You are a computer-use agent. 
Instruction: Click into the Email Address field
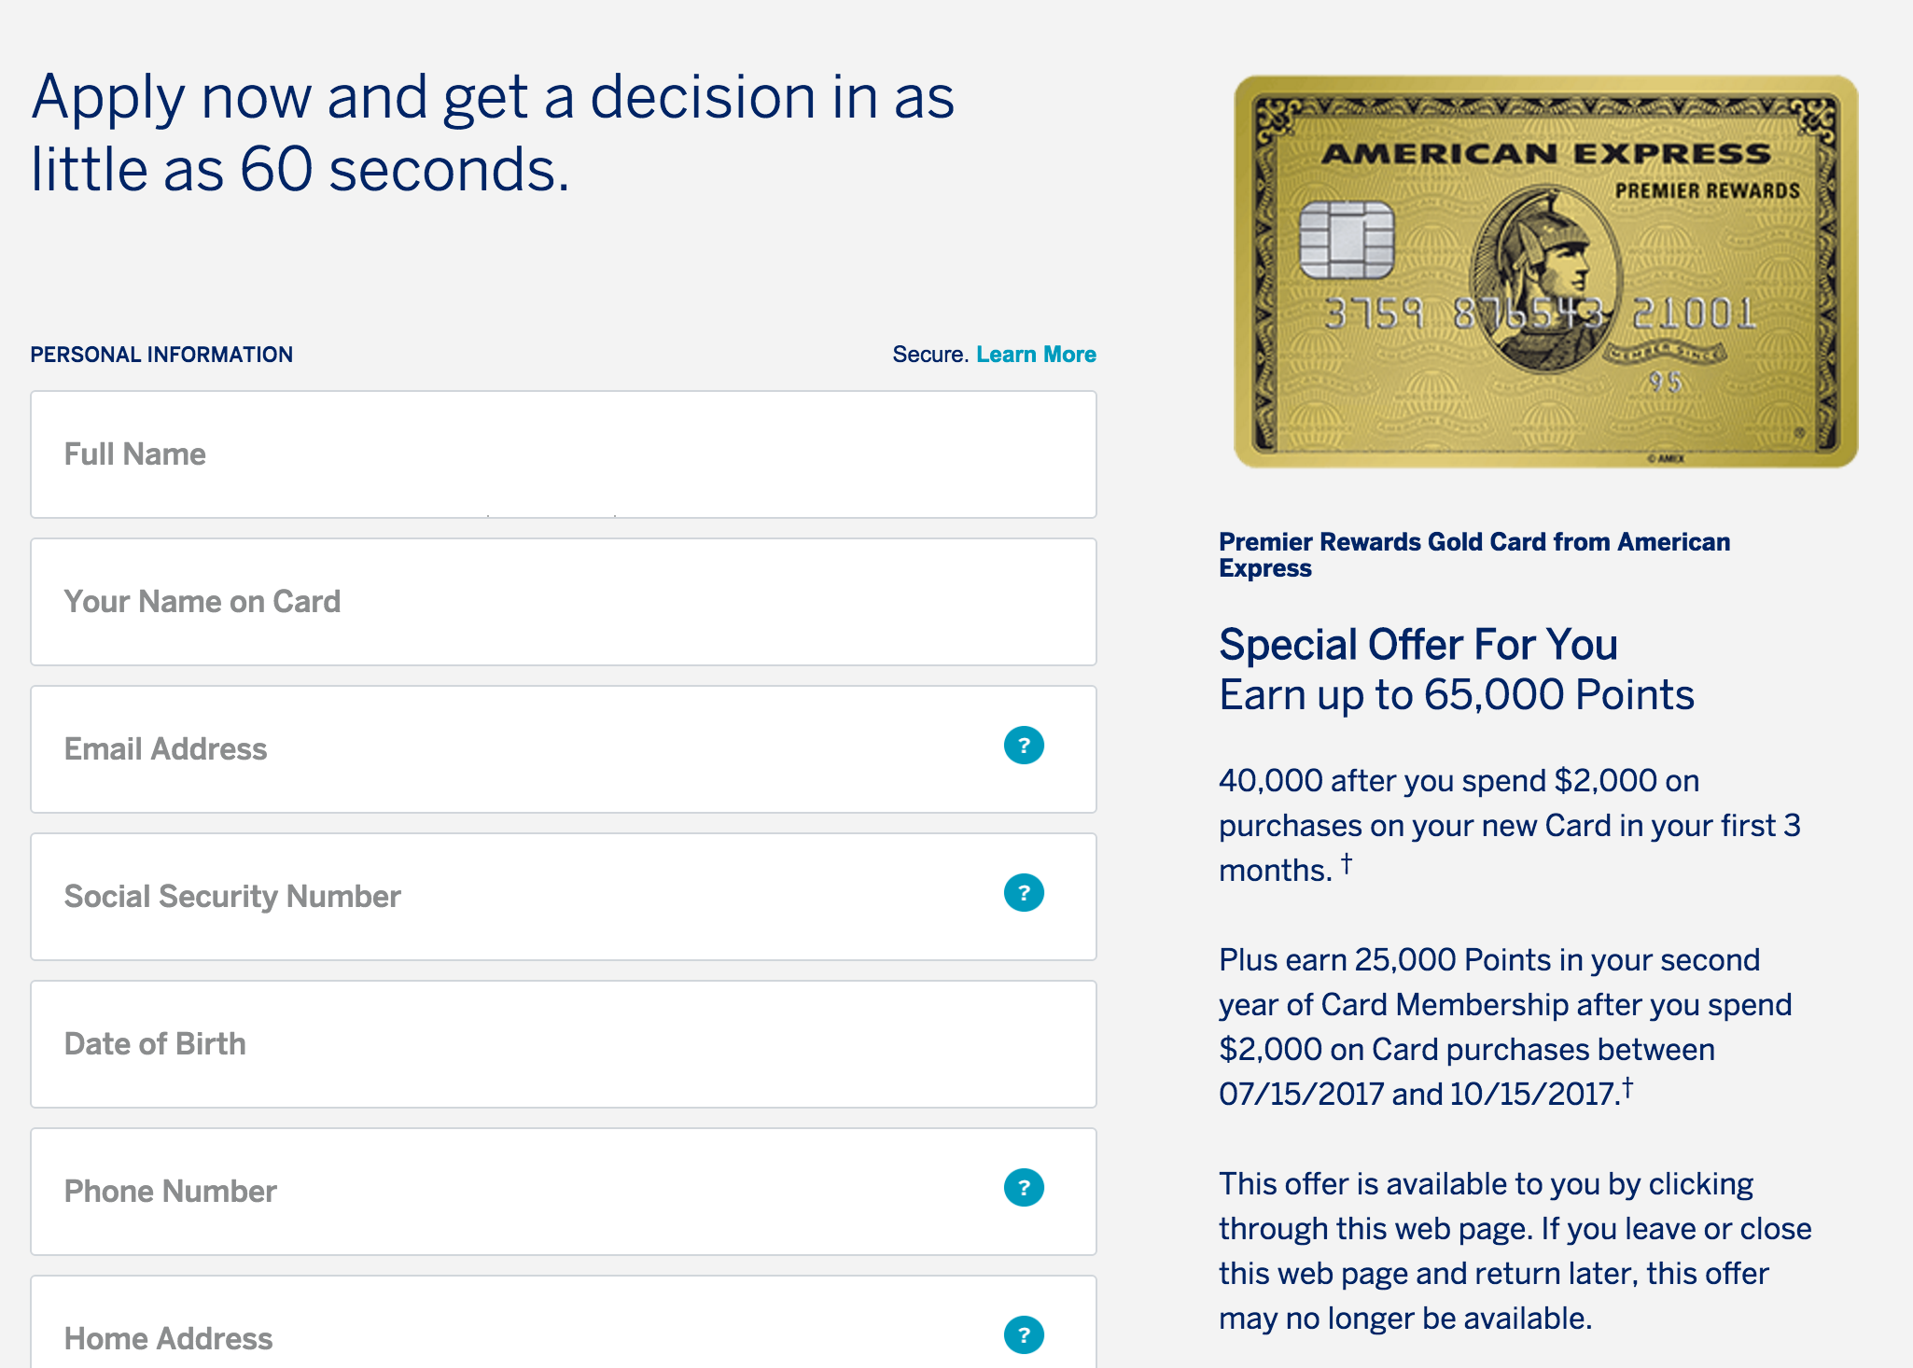pos(564,749)
